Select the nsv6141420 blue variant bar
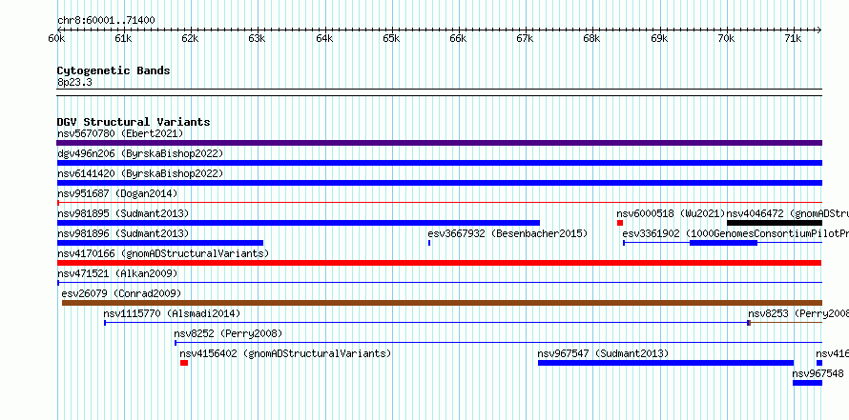 coord(439,183)
